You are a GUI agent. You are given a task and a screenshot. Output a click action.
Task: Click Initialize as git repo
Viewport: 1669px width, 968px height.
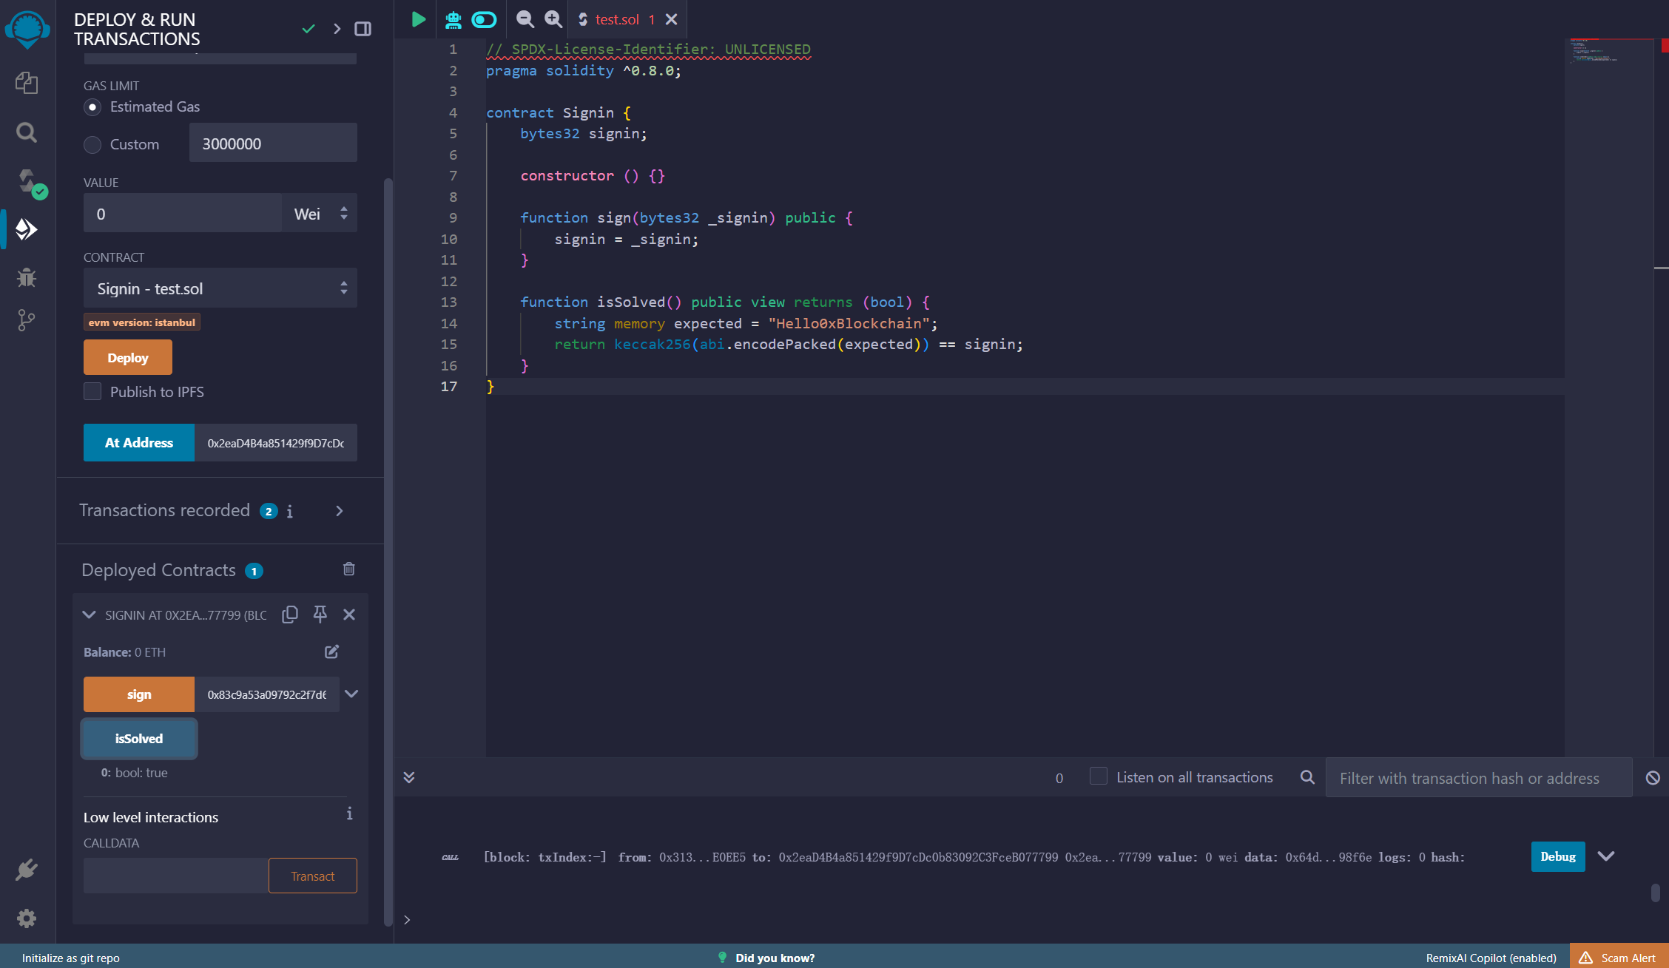pyautogui.click(x=71, y=958)
